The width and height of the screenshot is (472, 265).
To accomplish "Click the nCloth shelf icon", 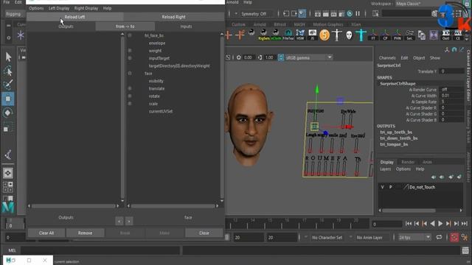I will [276, 35].
